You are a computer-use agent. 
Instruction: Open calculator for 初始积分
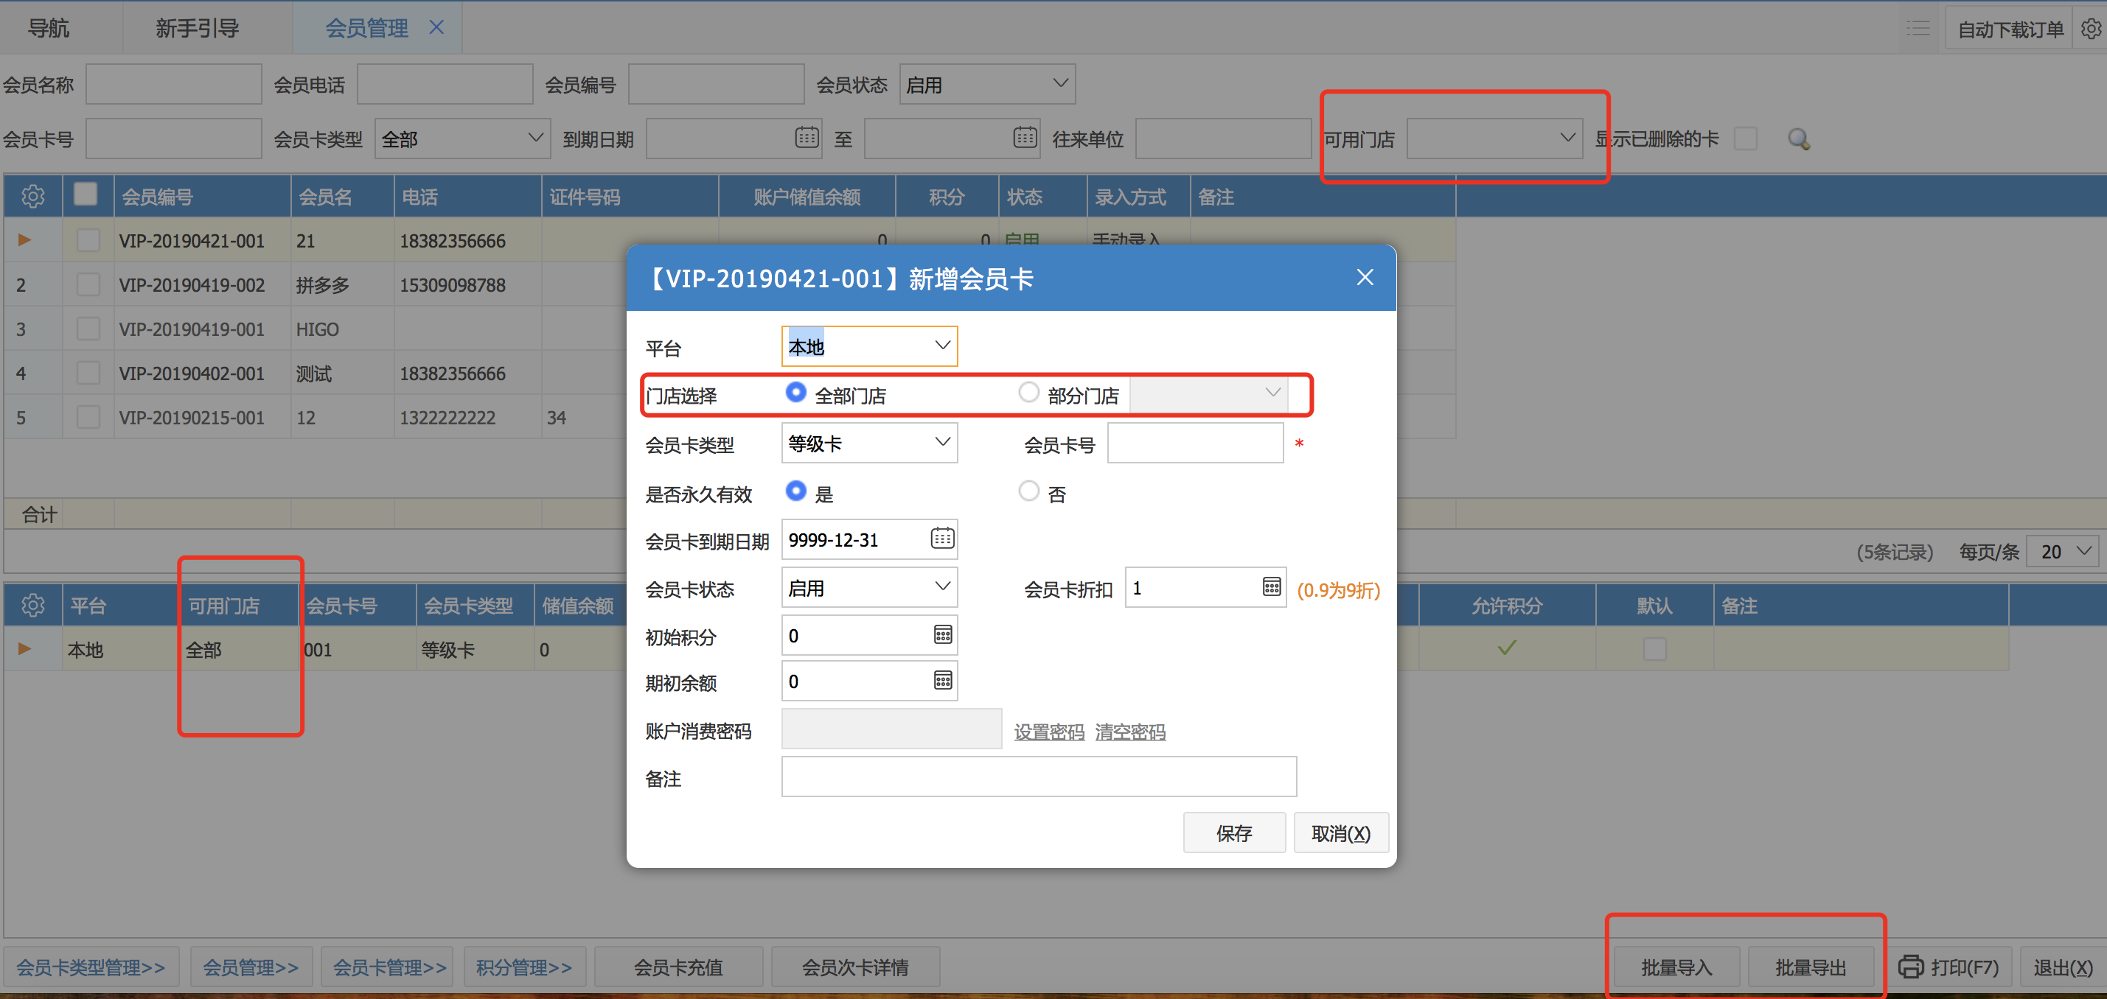[942, 634]
